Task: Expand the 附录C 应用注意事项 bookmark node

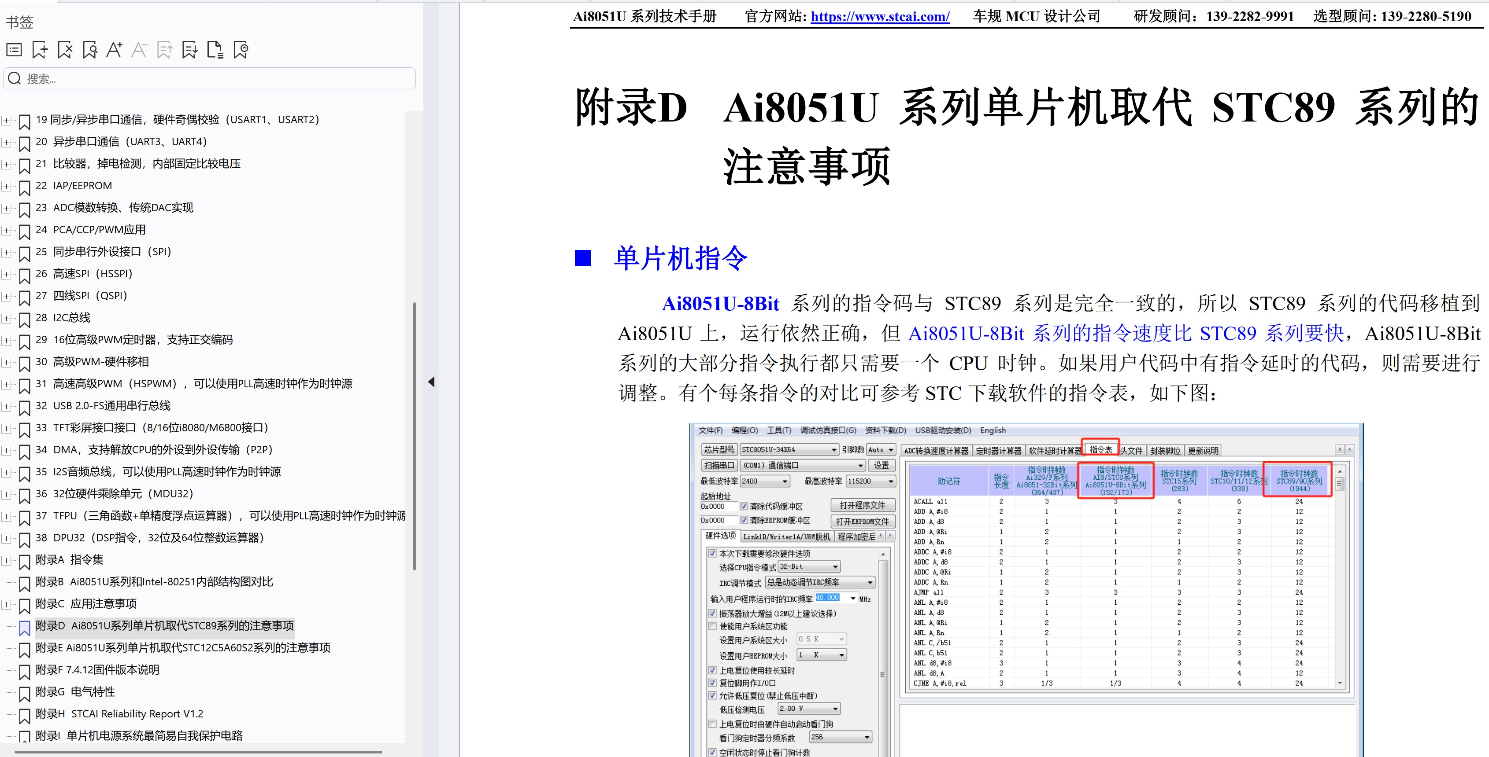Action: 6,604
